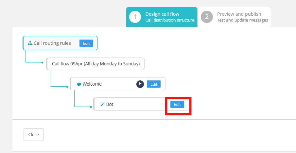Edit the Call routing rules
This screenshot has width=296, height=153.
click(x=86, y=43)
